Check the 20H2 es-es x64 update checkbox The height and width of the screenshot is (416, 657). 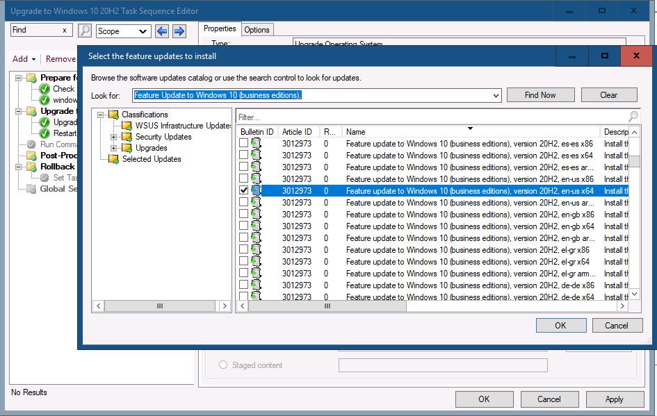pos(243,155)
